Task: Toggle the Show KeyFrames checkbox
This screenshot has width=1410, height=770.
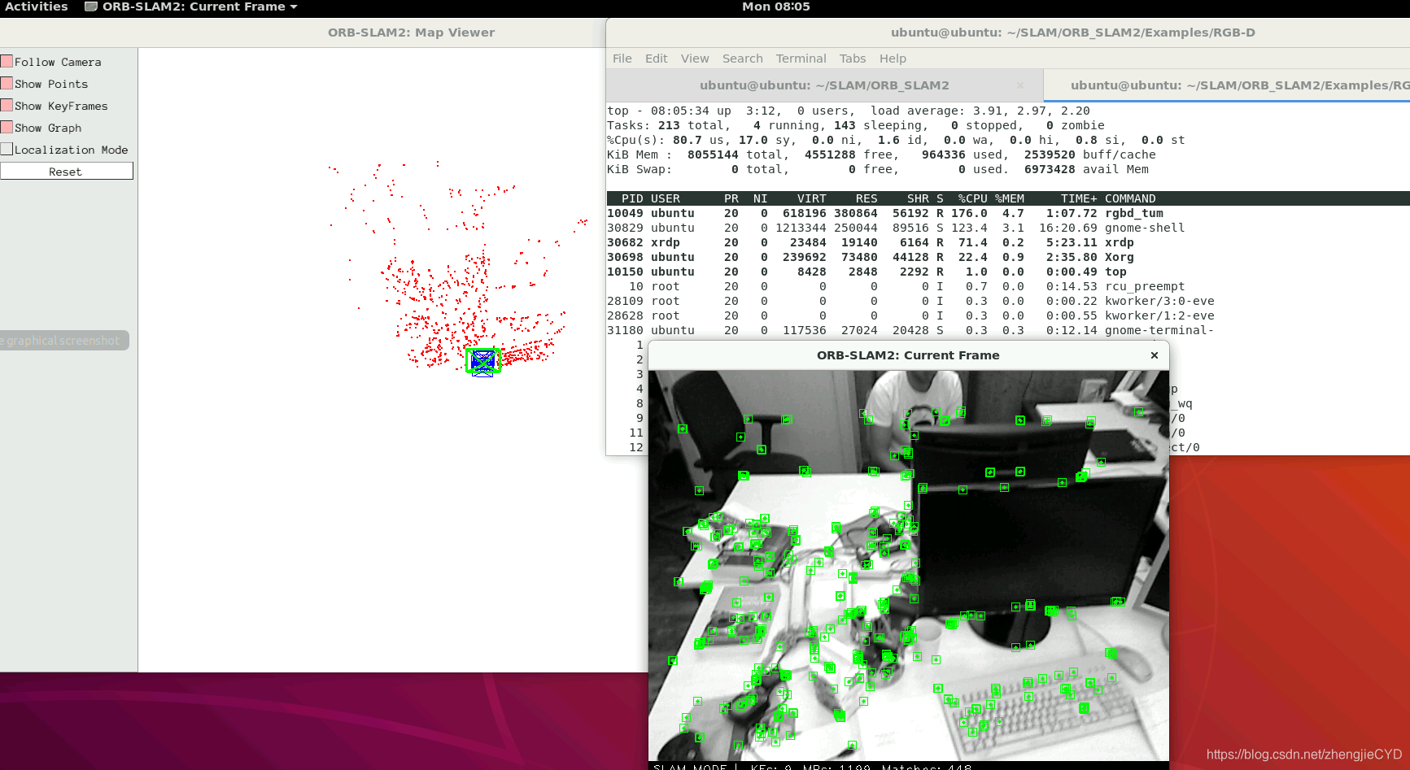Action: (7, 106)
